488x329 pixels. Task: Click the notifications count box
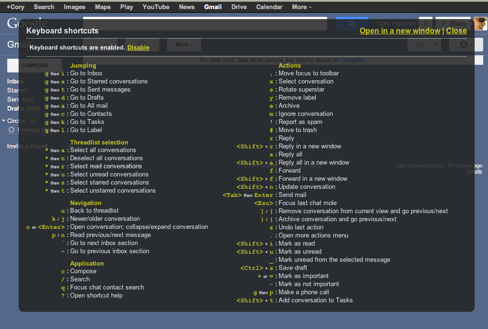426,24
